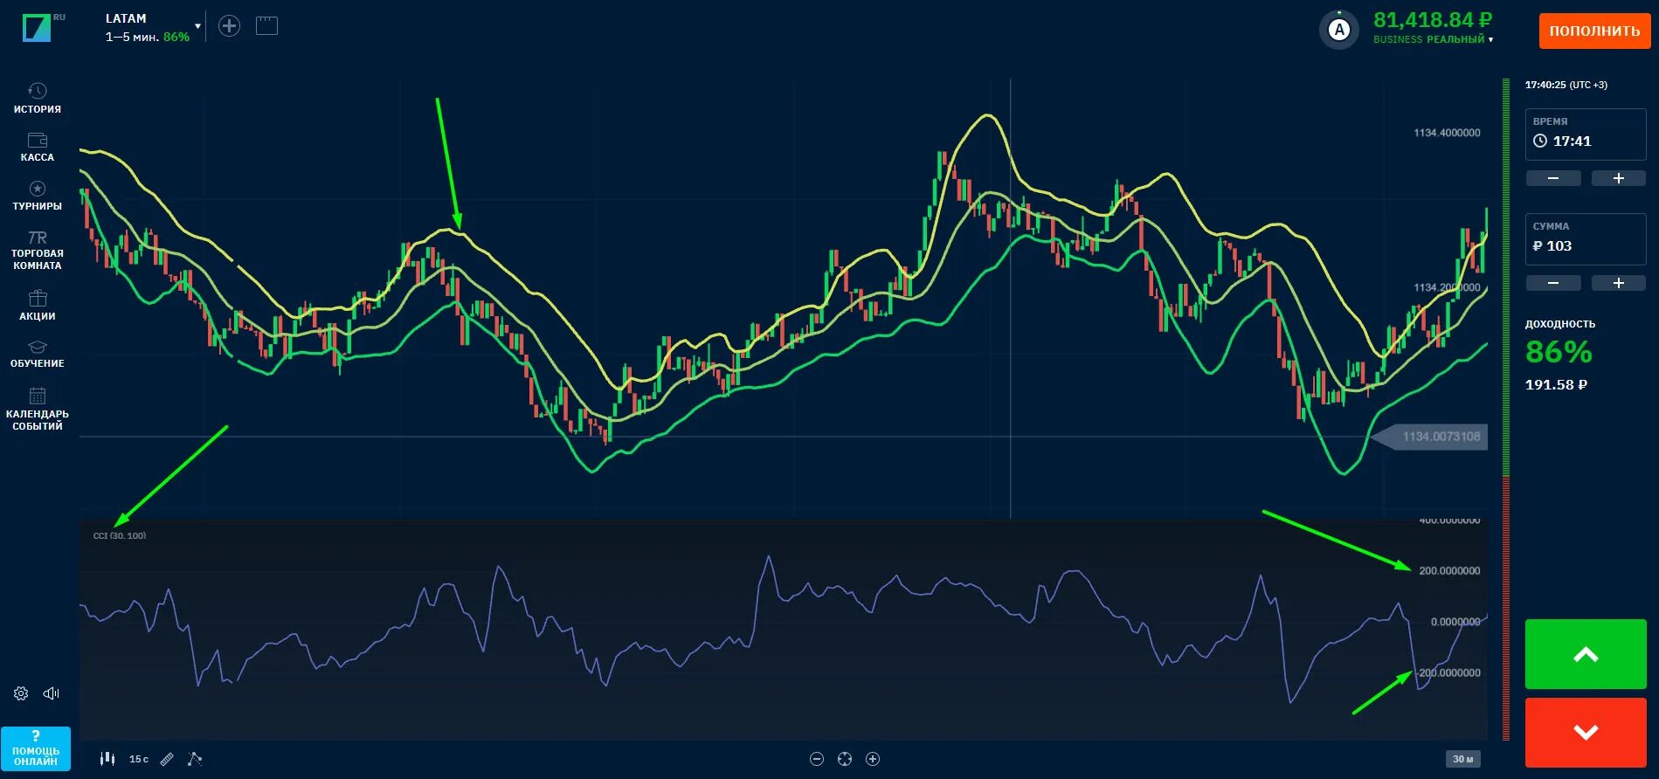Open the История history panel
The height and width of the screenshot is (779, 1659).
pyautogui.click(x=37, y=98)
